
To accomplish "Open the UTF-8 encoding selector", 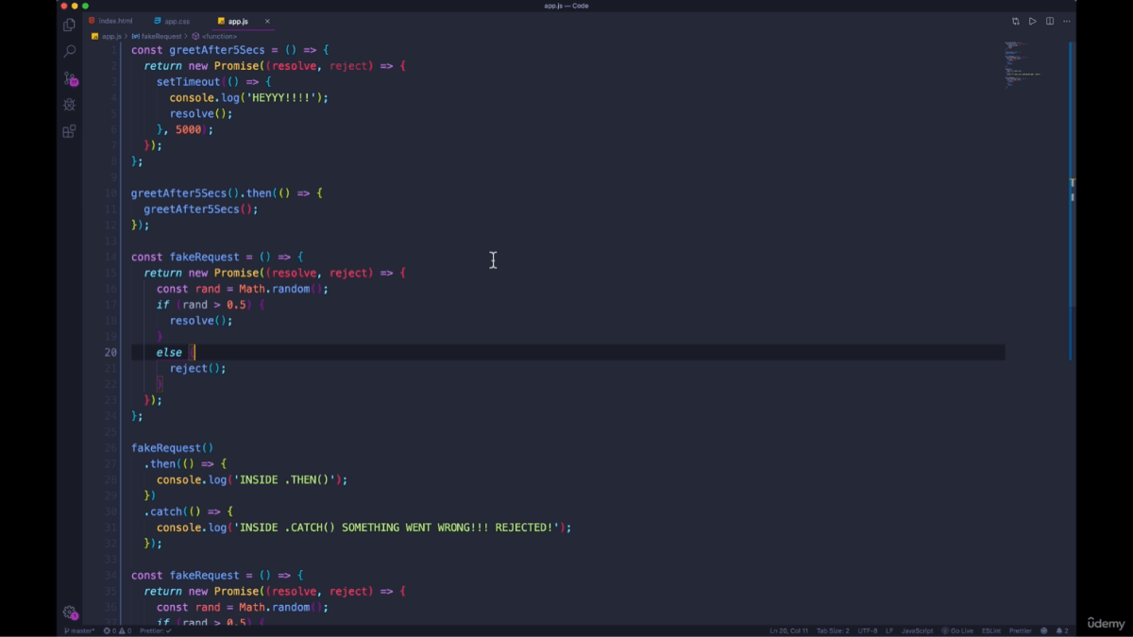I will [x=867, y=630].
